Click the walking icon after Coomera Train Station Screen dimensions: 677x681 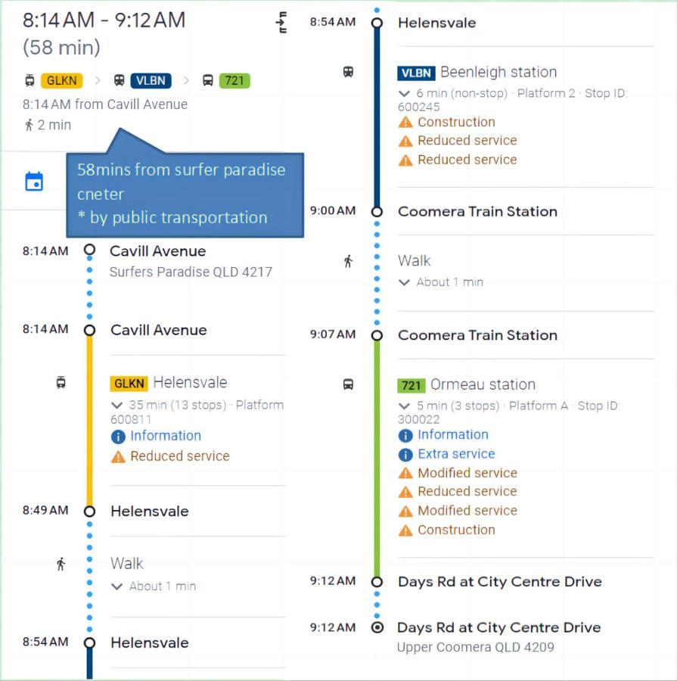[348, 262]
